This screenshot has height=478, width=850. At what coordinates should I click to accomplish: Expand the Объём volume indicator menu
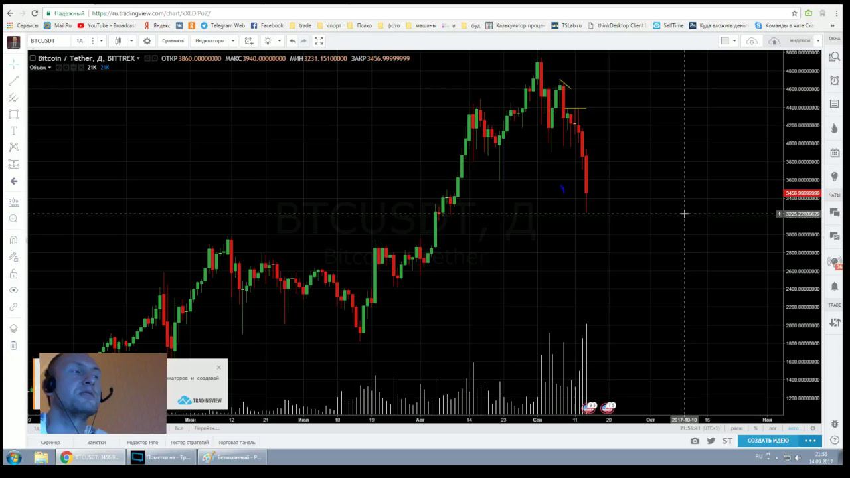click(x=49, y=68)
